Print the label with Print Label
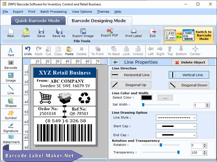Image resolution: width=217 pixels, height=162 pixels. coord(133,33)
